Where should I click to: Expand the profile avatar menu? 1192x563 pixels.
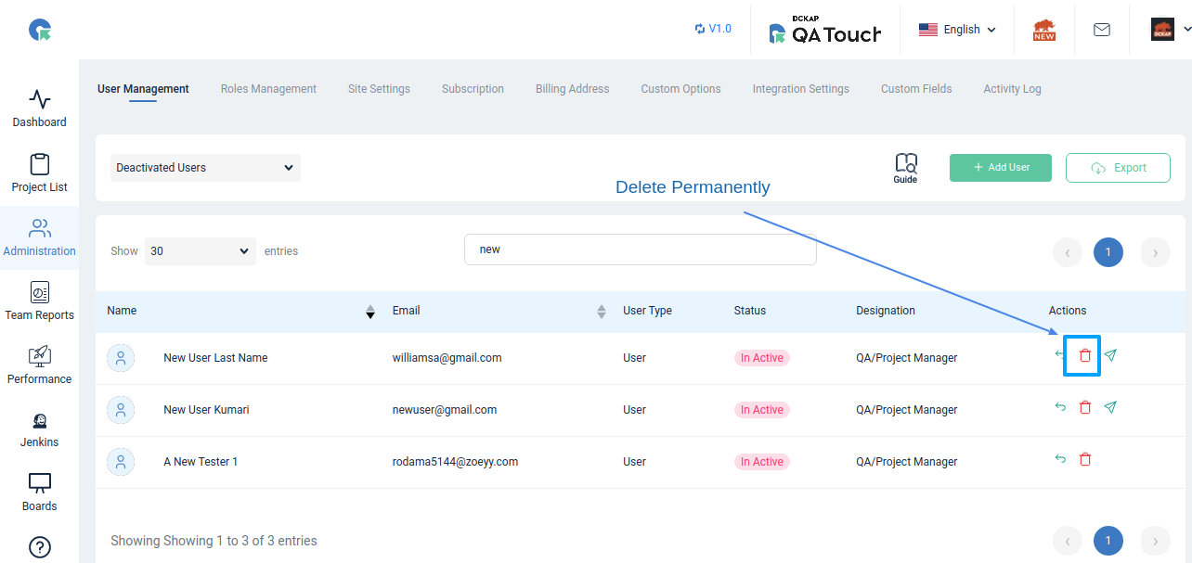click(1170, 30)
